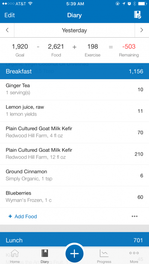Tap the complete diary bookmark icon
Image resolution: width=149 pixels, height=264 pixels.
pyautogui.click(x=137, y=15)
